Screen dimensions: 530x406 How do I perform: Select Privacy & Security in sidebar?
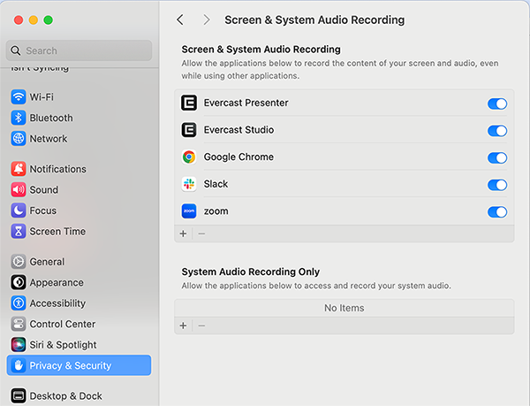(79, 365)
